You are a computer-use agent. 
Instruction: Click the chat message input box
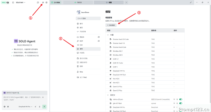25,99
